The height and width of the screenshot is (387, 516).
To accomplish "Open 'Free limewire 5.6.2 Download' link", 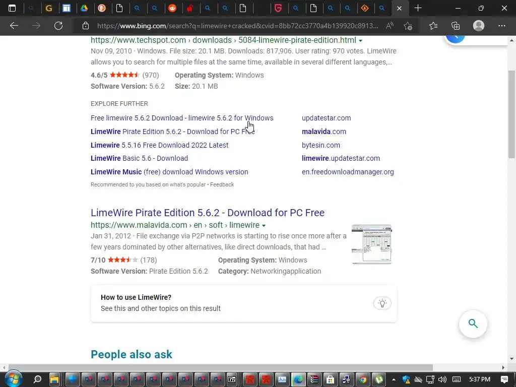I will 182,118.
